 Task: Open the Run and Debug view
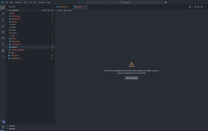pyautogui.click(x=3, y=26)
